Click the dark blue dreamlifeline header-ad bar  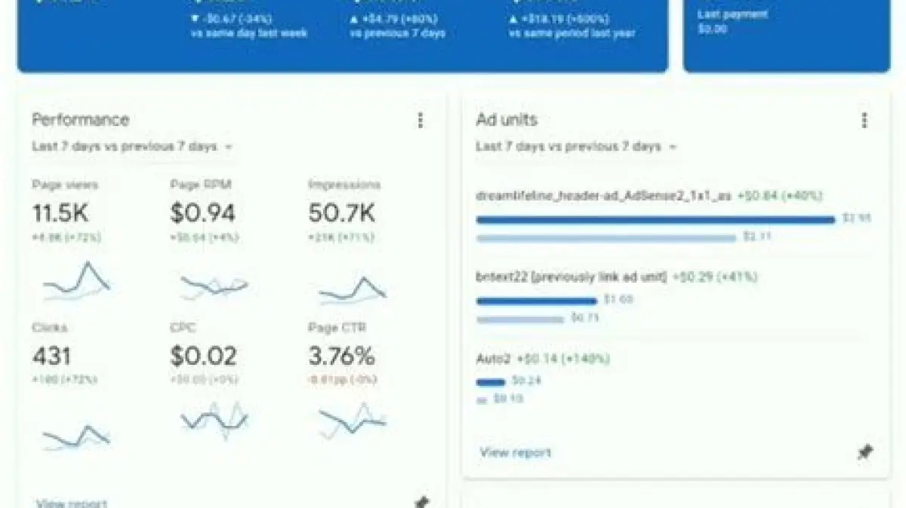(x=655, y=219)
